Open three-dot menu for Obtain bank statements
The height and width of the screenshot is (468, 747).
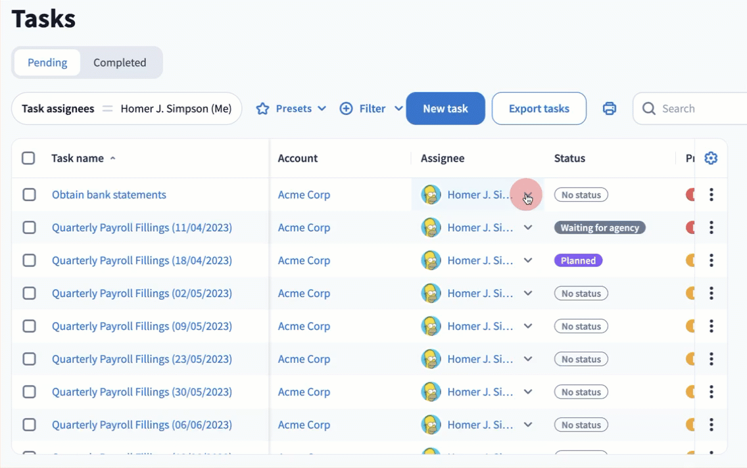click(711, 195)
